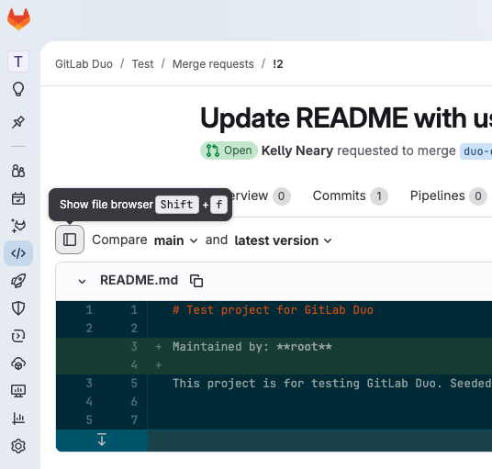Viewport: 492px width, 469px height.
Task: Click the Open status badge
Action: pyautogui.click(x=229, y=151)
